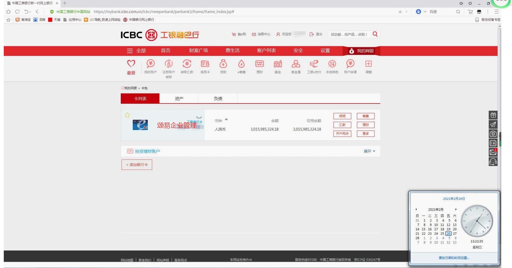
Task: Click the 缴费 button
Action: pyautogui.click(x=366, y=116)
